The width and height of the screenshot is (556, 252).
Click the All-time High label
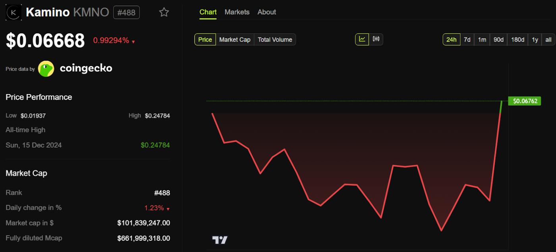pyautogui.click(x=25, y=130)
